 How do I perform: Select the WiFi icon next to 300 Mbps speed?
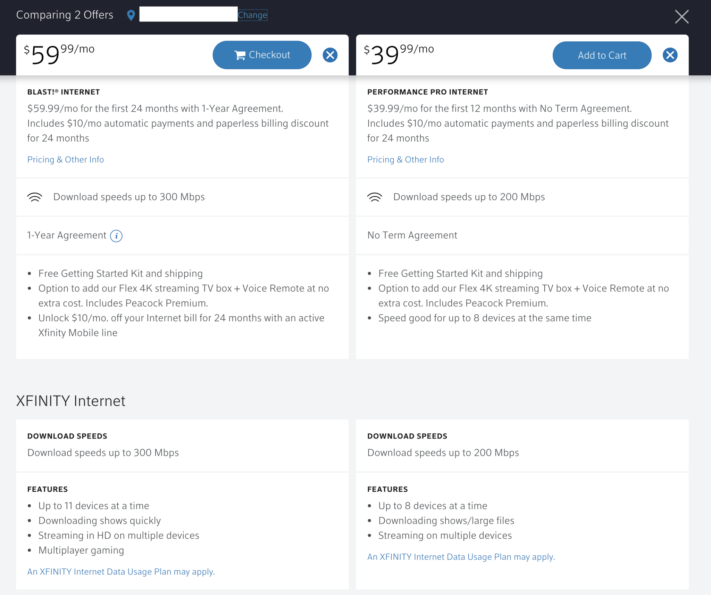click(x=35, y=196)
